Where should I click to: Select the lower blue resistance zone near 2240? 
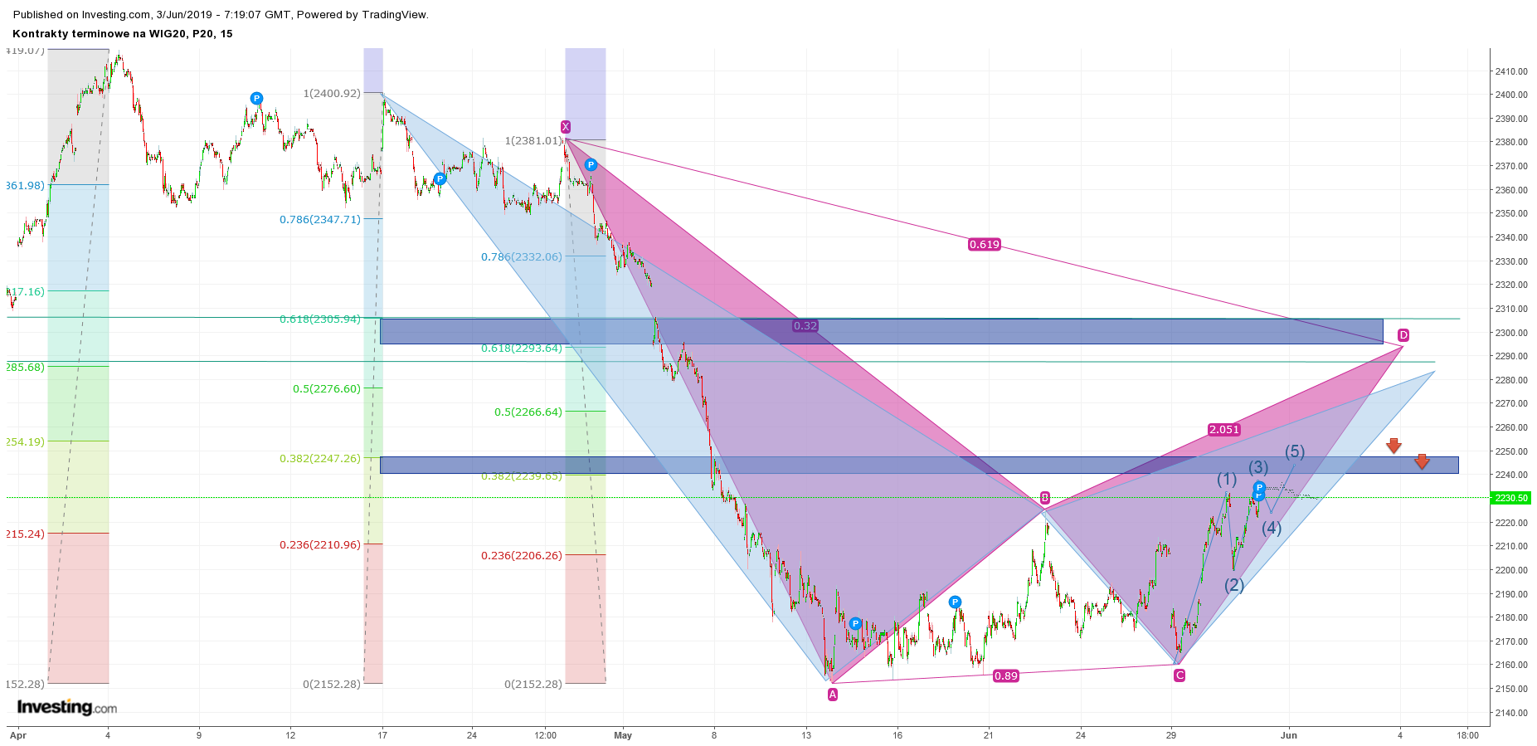tap(919, 465)
